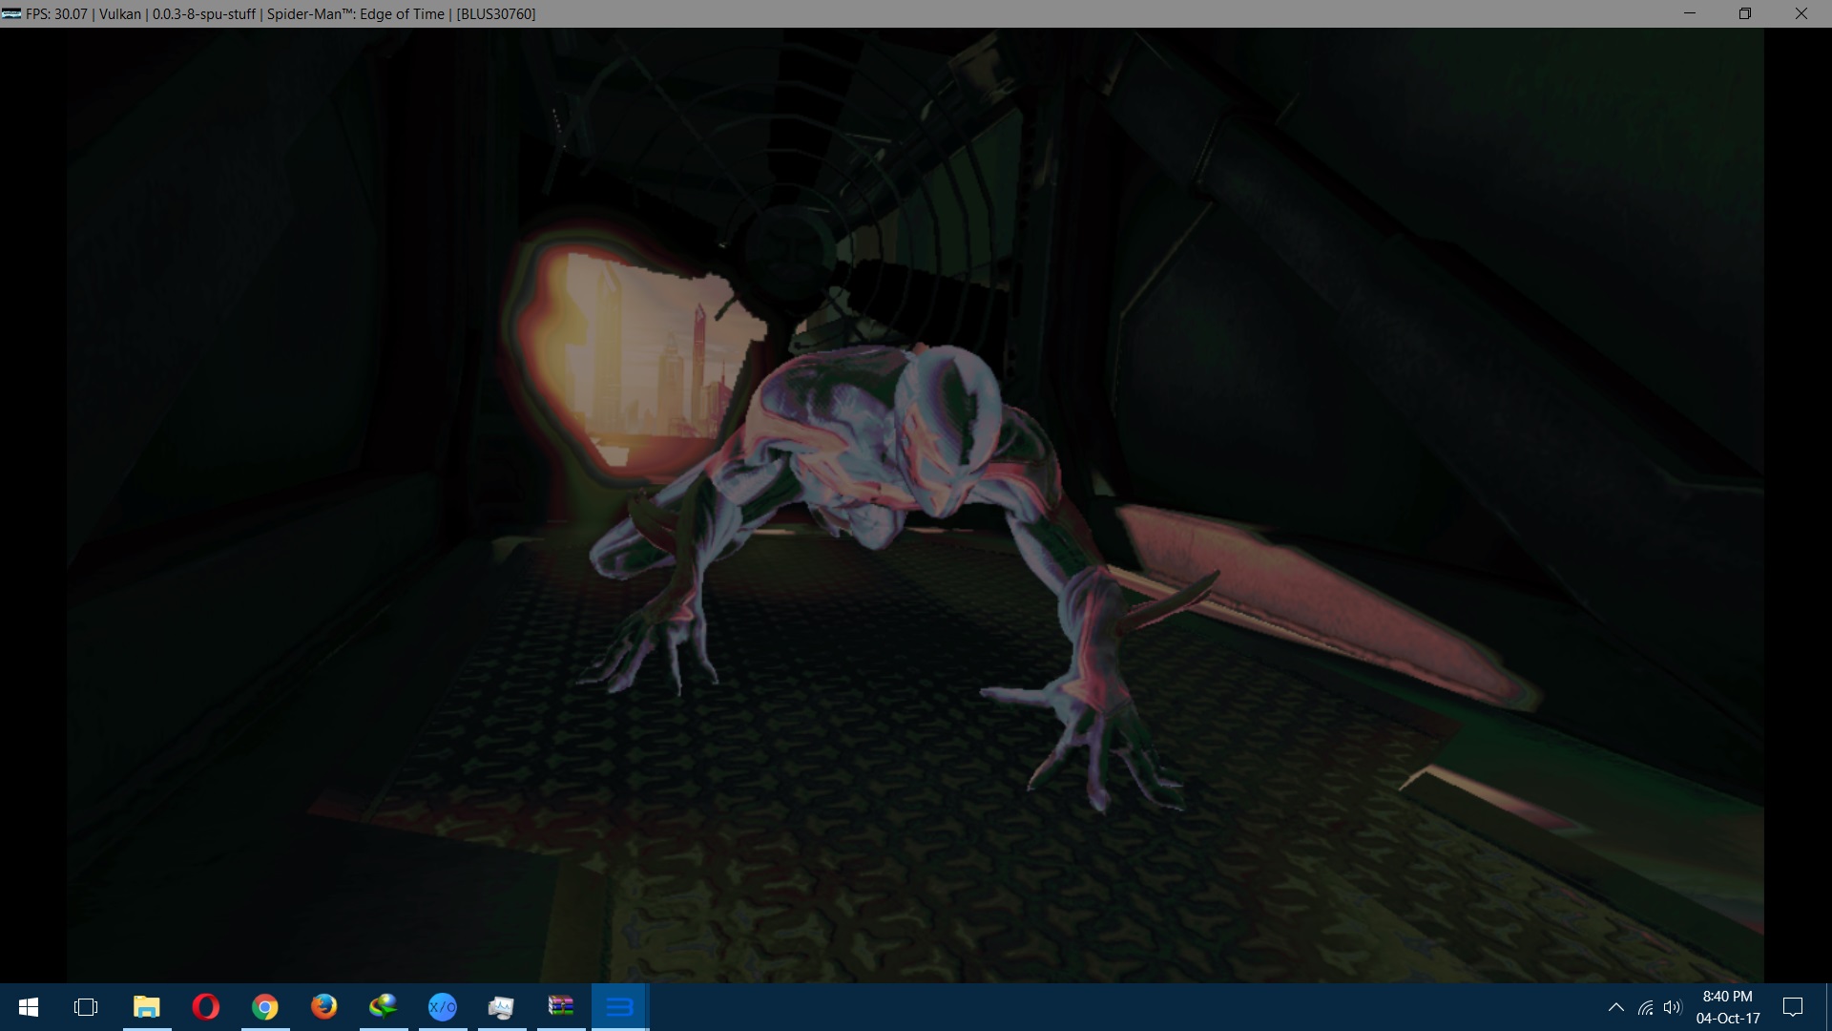Open Internet Download Manager taskbar icon

click(x=383, y=1007)
